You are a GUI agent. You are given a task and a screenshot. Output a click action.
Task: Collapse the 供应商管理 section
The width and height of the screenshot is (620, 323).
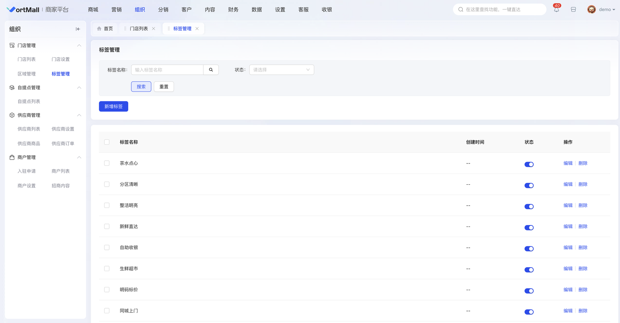[x=79, y=115]
